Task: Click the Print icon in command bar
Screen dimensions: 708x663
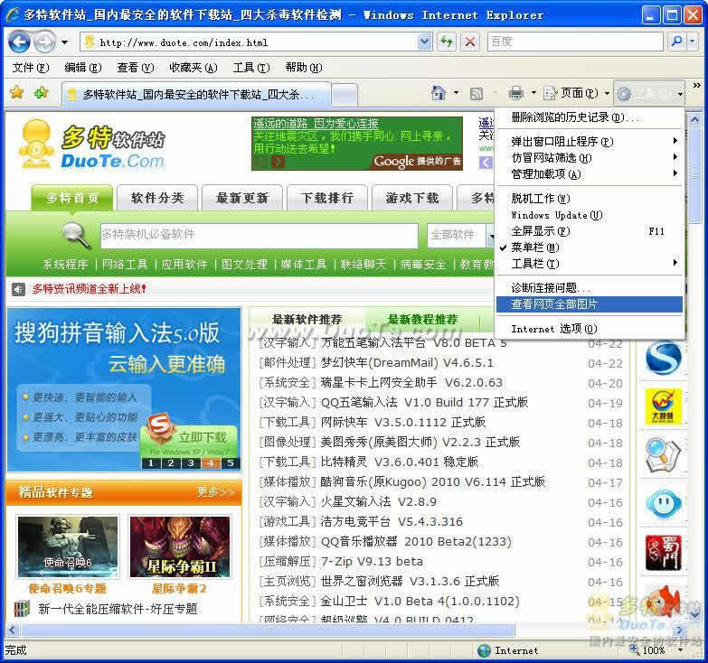Action: [x=515, y=93]
